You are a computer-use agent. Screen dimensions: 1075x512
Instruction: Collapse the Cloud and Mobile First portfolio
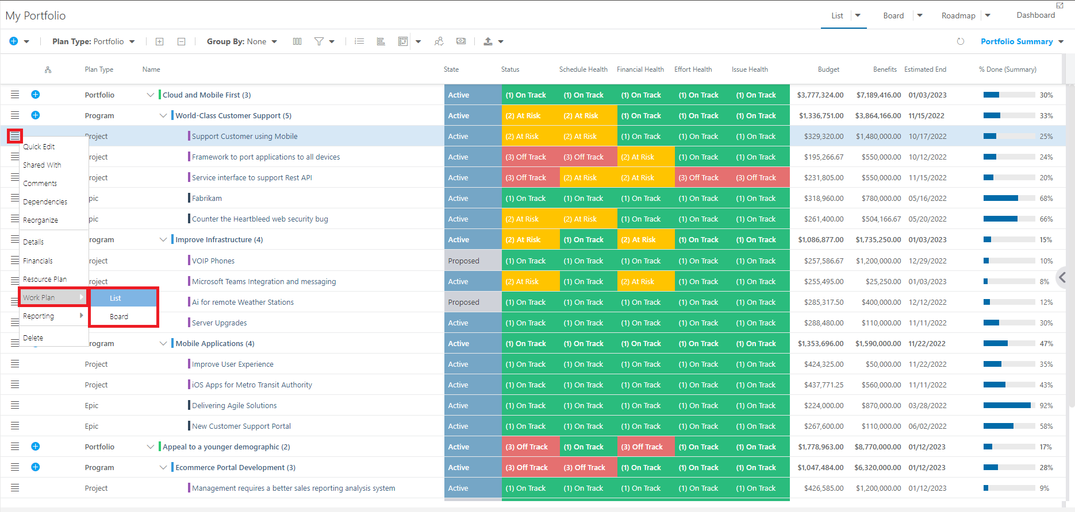(151, 95)
